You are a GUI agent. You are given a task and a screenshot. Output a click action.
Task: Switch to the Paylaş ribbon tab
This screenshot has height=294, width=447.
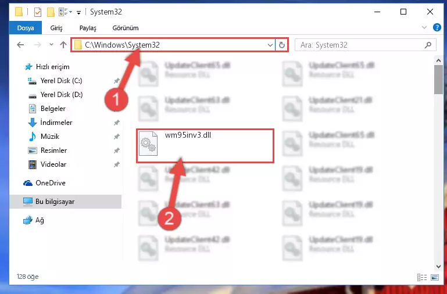[x=88, y=28]
